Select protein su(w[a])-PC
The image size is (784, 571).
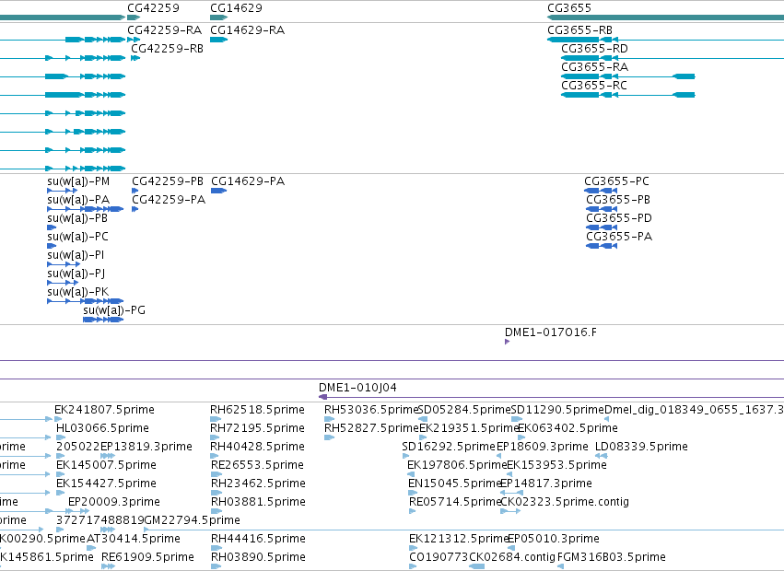click(x=77, y=237)
